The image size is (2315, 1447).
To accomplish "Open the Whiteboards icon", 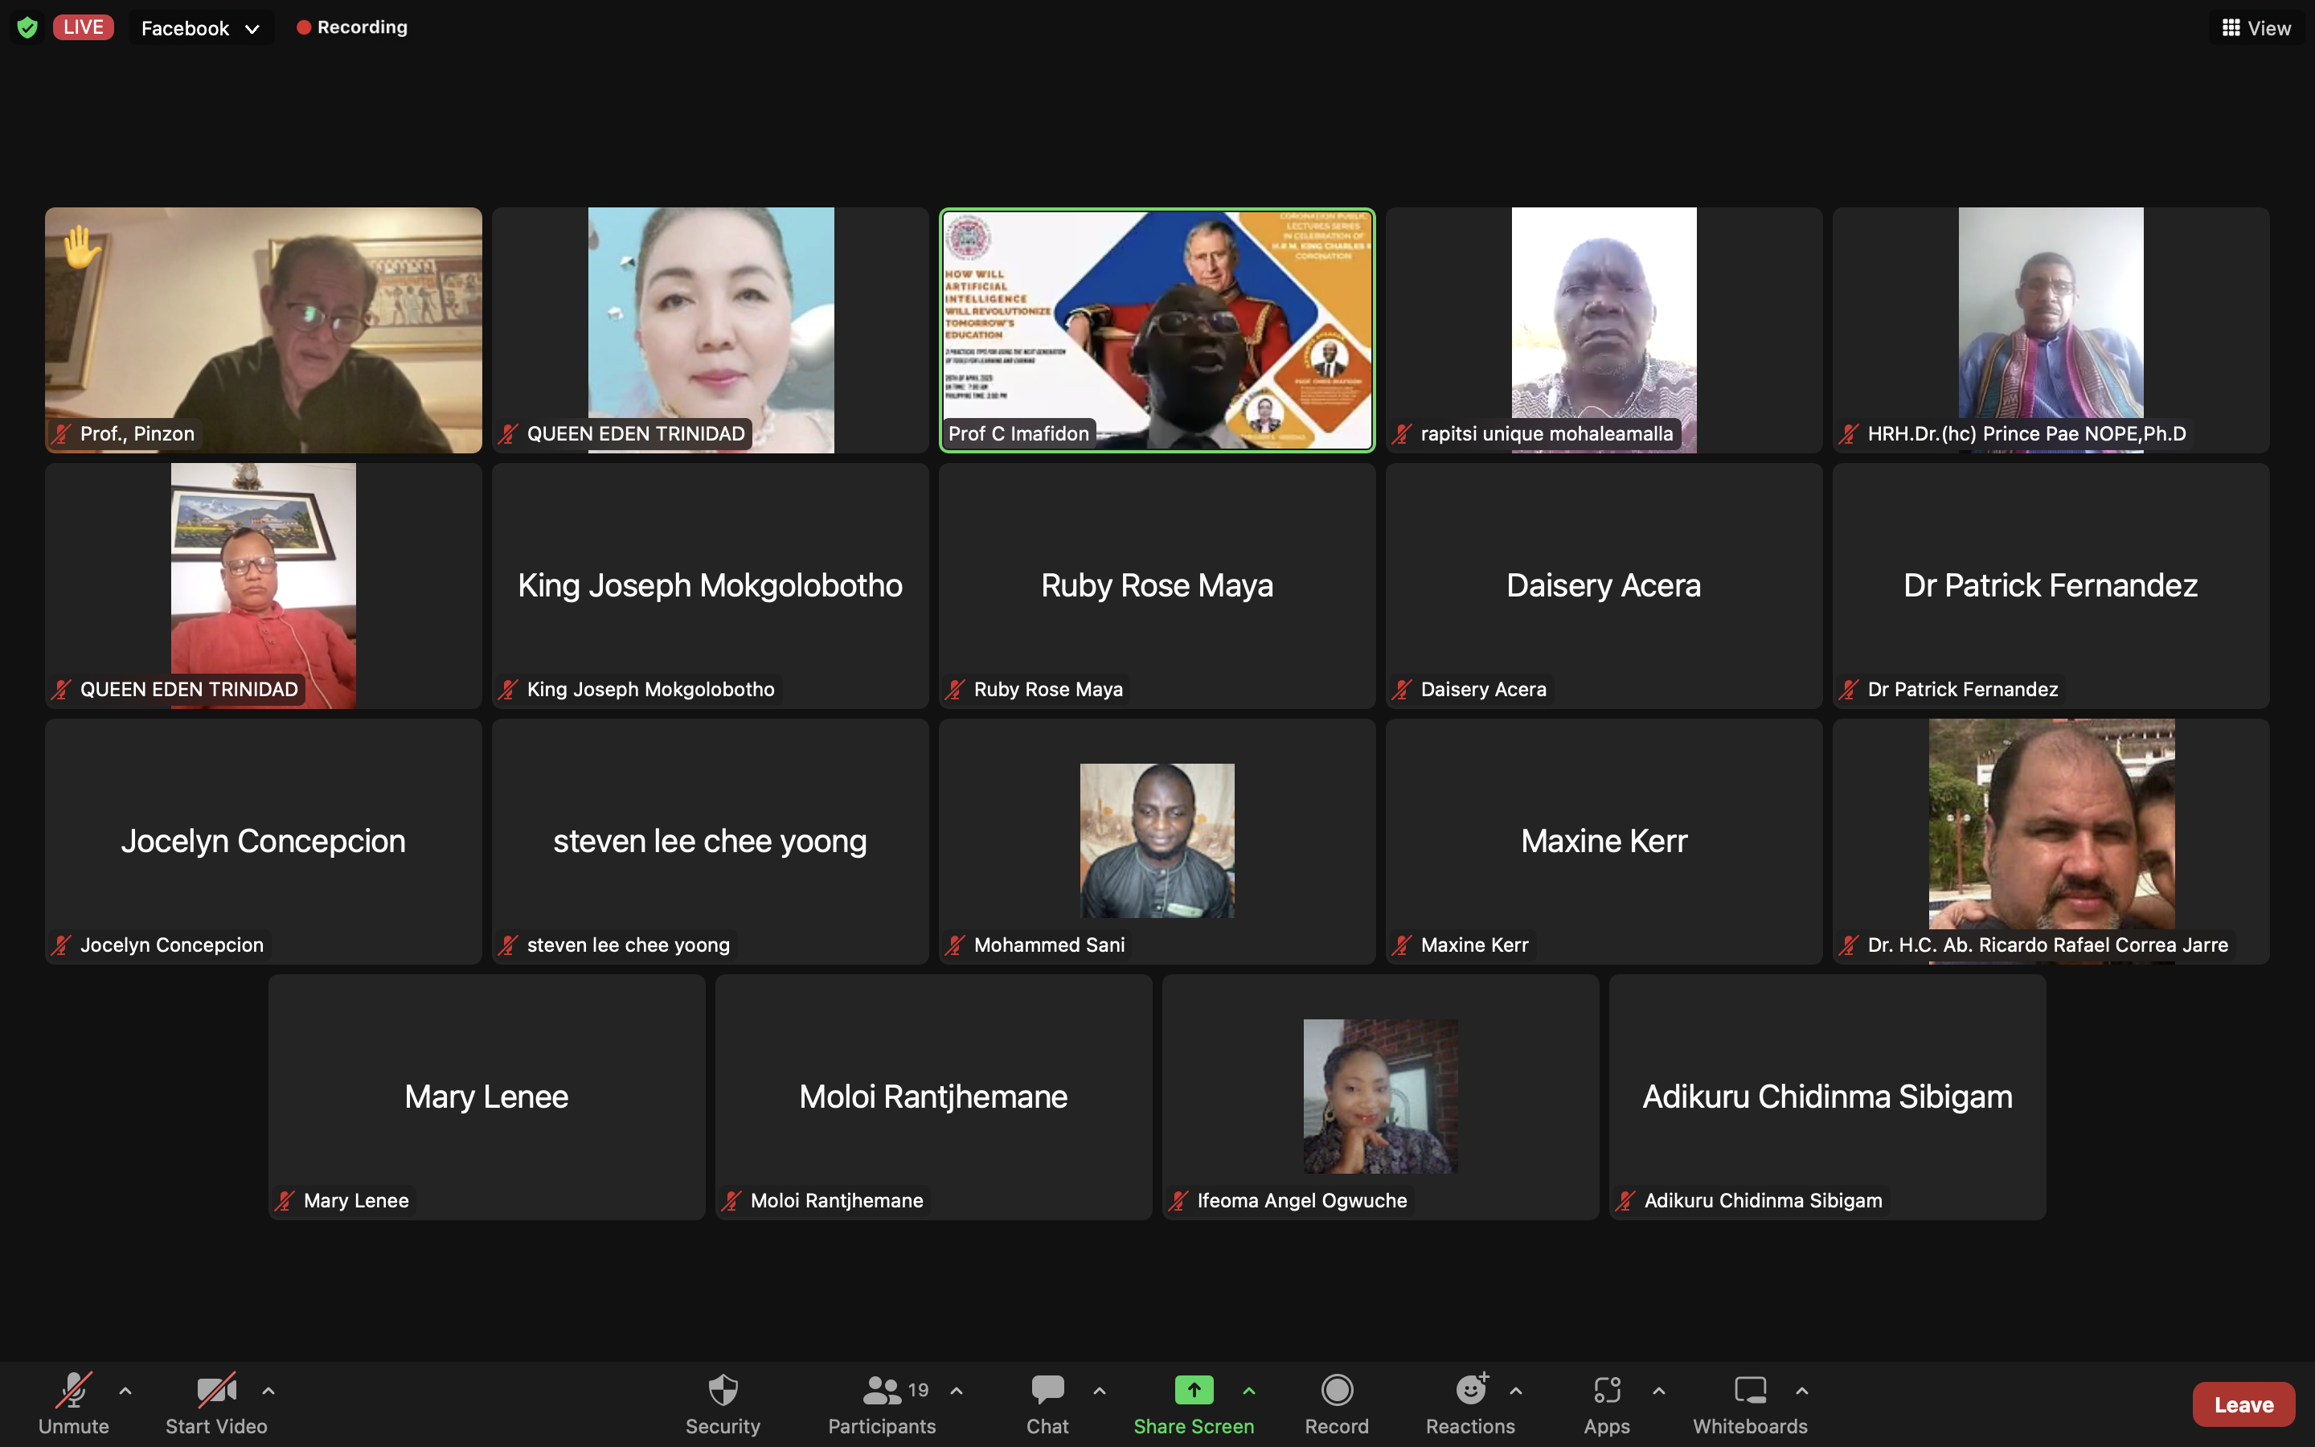I will click(1750, 1390).
